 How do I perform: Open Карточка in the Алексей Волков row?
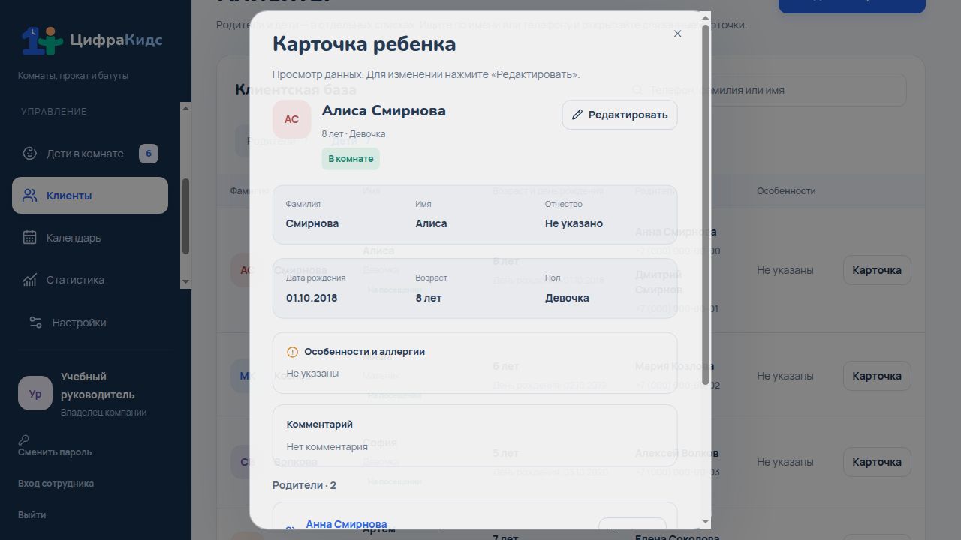(877, 462)
